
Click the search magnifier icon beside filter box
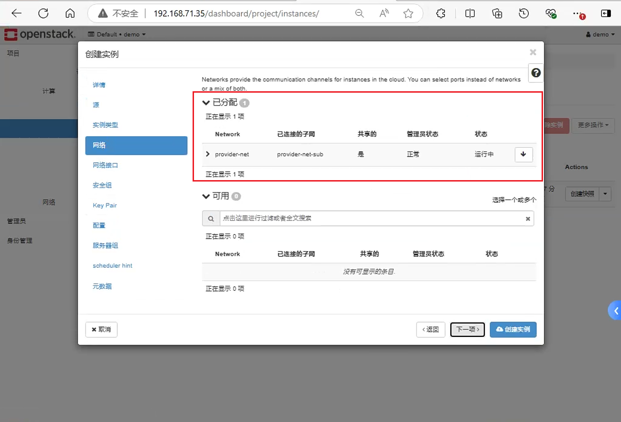point(211,219)
